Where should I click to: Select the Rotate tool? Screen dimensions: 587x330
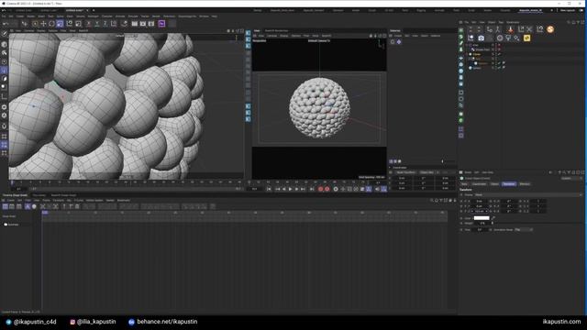coord(51,24)
